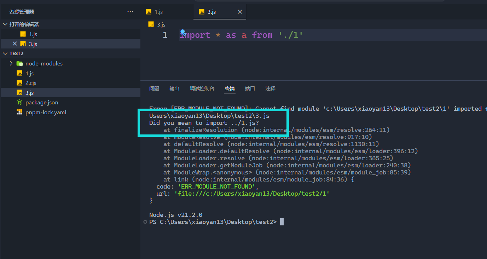This screenshot has height=259, width=487.
Task: Switch to the 1.js editor tab
Action: pyautogui.click(x=158, y=12)
